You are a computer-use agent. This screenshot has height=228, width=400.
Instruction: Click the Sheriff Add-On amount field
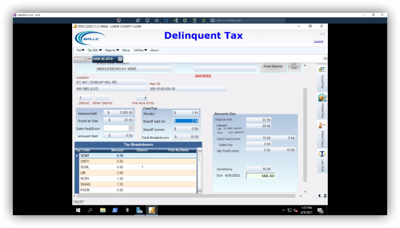(186, 121)
